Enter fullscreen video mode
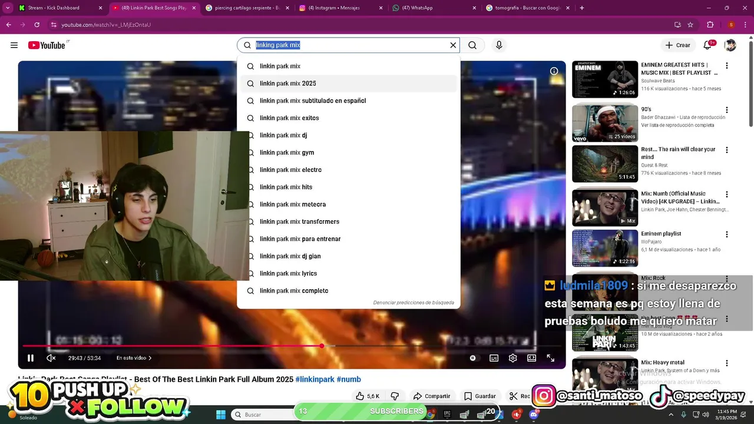Viewport: 754px width, 424px height. click(550, 358)
